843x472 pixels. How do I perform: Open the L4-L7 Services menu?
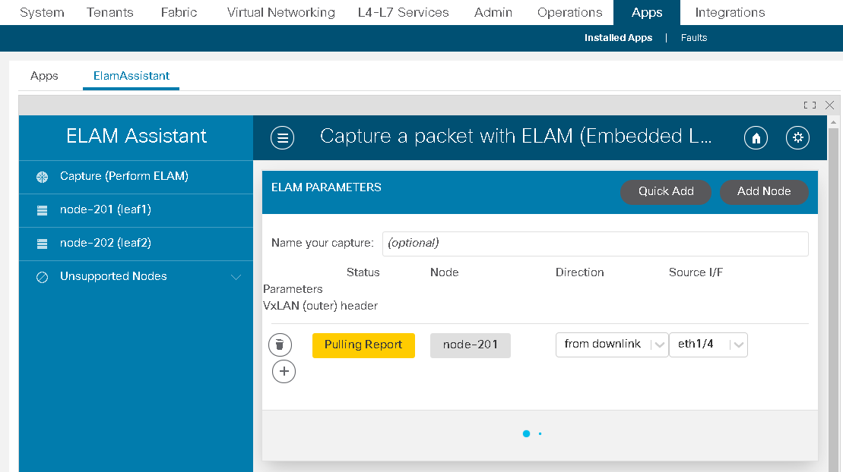[403, 12]
